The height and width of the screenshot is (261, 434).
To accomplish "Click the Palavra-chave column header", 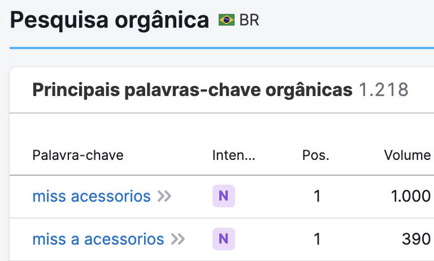I will pos(78,155).
